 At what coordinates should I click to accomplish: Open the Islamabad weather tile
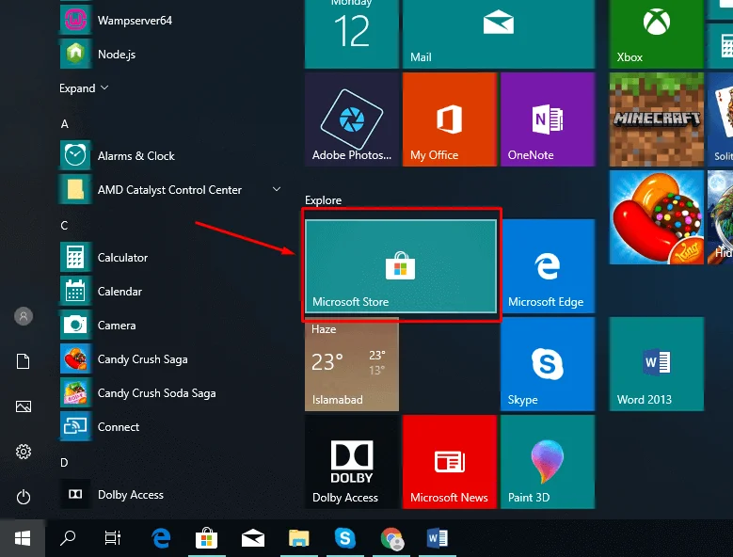(x=352, y=364)
